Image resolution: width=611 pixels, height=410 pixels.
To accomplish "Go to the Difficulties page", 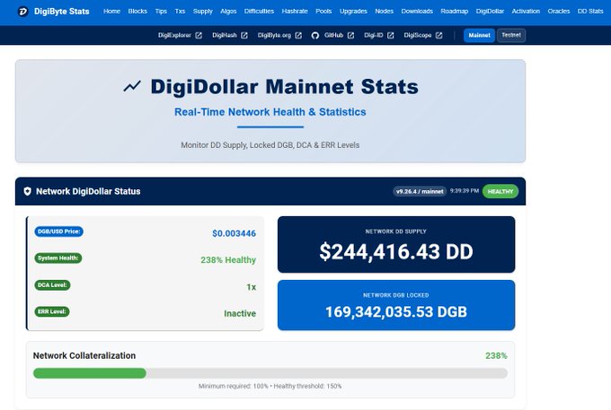I will pyautogui.click(x=259, y=12).
